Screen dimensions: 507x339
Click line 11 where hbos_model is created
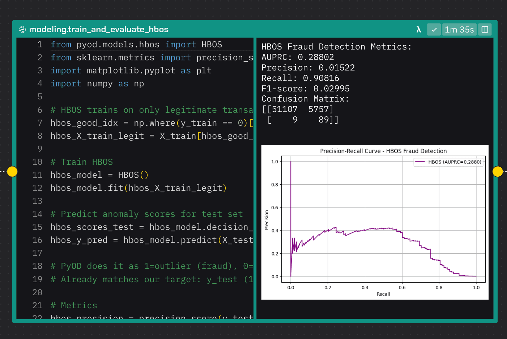point(101,175)
